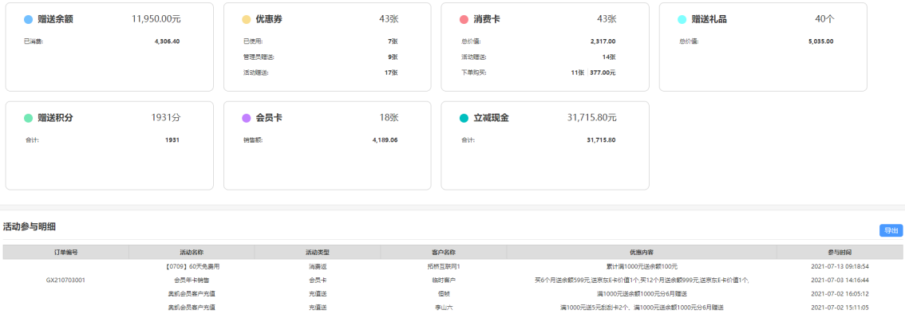Click the 赠送礼品 card title
Viewport: 905px width, 314px height.
tap(709, 20)
